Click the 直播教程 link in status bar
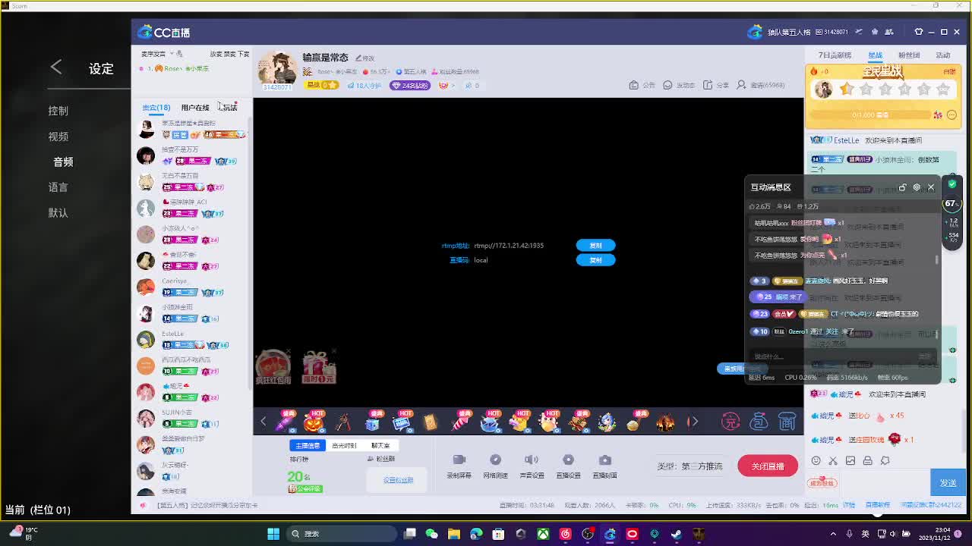 click(877, 505)
